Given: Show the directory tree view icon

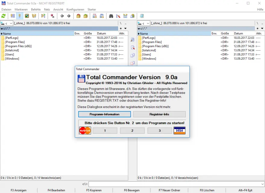Looking at the screenshot, I should (x=34, y=16).
